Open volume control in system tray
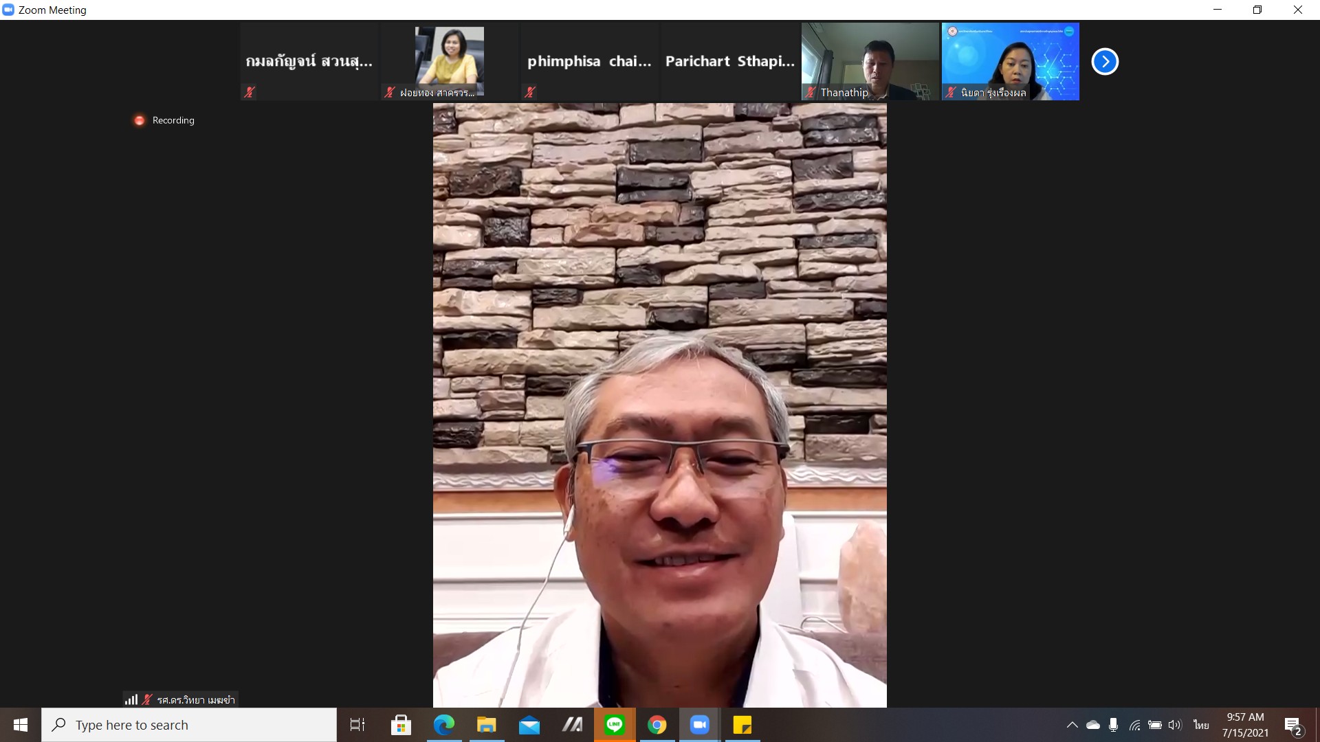 (x=1175, y=725)
